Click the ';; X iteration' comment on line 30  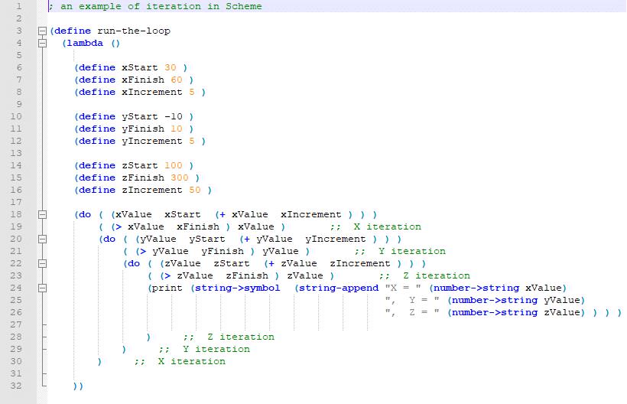(x=180, y=362)
